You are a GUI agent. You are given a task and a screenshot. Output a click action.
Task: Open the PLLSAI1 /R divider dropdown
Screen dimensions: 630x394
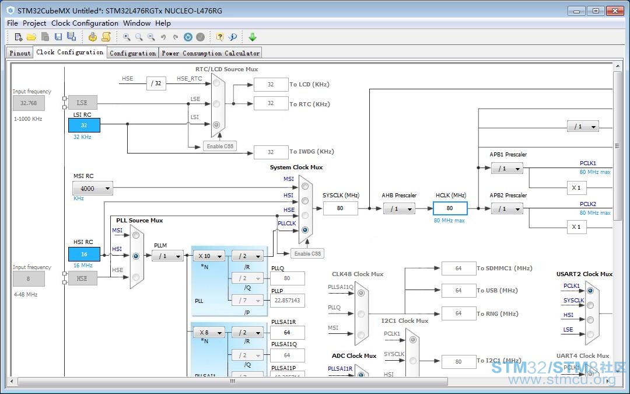tap(247, 333)
